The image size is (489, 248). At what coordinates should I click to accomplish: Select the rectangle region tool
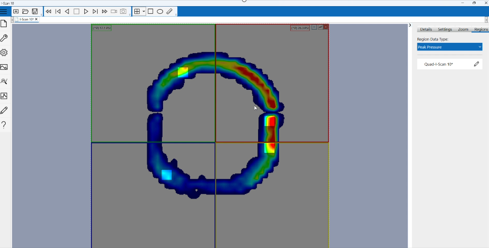tap(150, 12)
